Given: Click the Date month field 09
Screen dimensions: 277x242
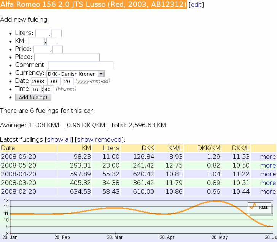Looking at the screenshot, I should click(x=55, y=81).
